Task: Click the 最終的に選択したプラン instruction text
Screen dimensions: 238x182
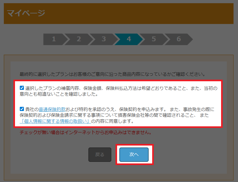Action: pyautogui.click(x=112, y=74)
